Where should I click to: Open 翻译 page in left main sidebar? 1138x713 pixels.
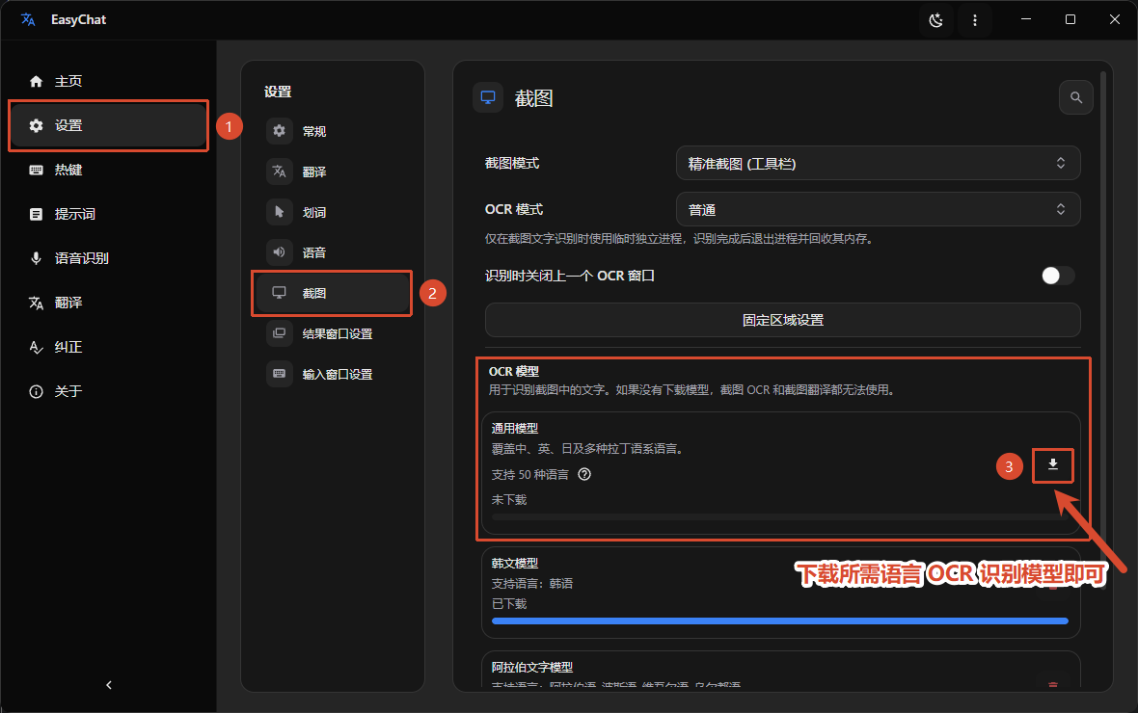[109, 303]
